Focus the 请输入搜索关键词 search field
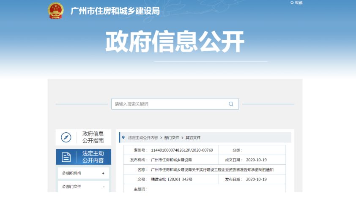356x199 pixels. tap(169, 104)
